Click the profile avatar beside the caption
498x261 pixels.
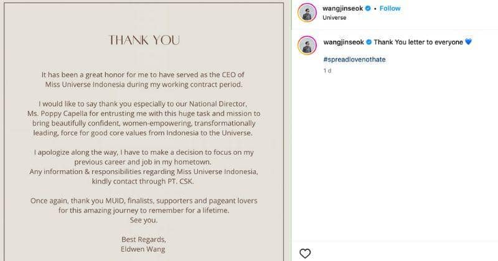306,45
